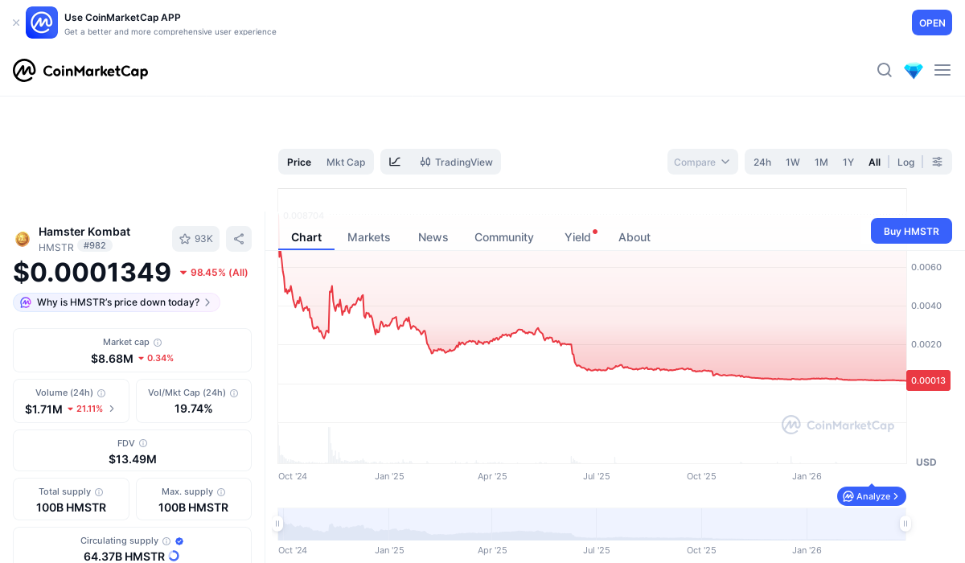
Task: Expand the Compare dropdown
Action: pyautogui.click(x=702, y=162)
